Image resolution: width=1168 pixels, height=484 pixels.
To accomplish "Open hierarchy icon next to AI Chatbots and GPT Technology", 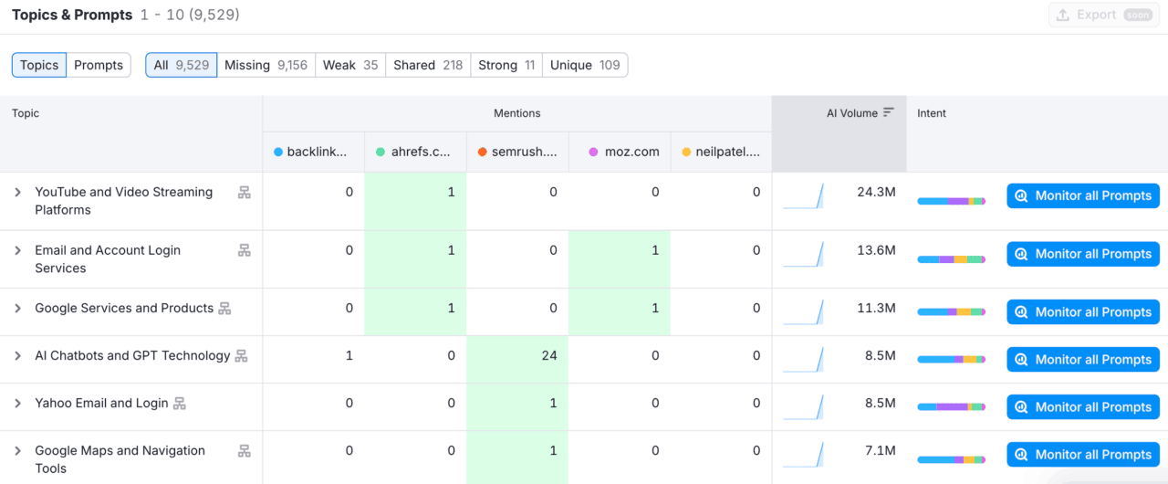I will [242, 356].
